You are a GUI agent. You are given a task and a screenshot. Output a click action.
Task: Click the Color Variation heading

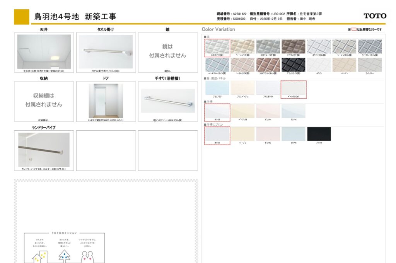218,29
